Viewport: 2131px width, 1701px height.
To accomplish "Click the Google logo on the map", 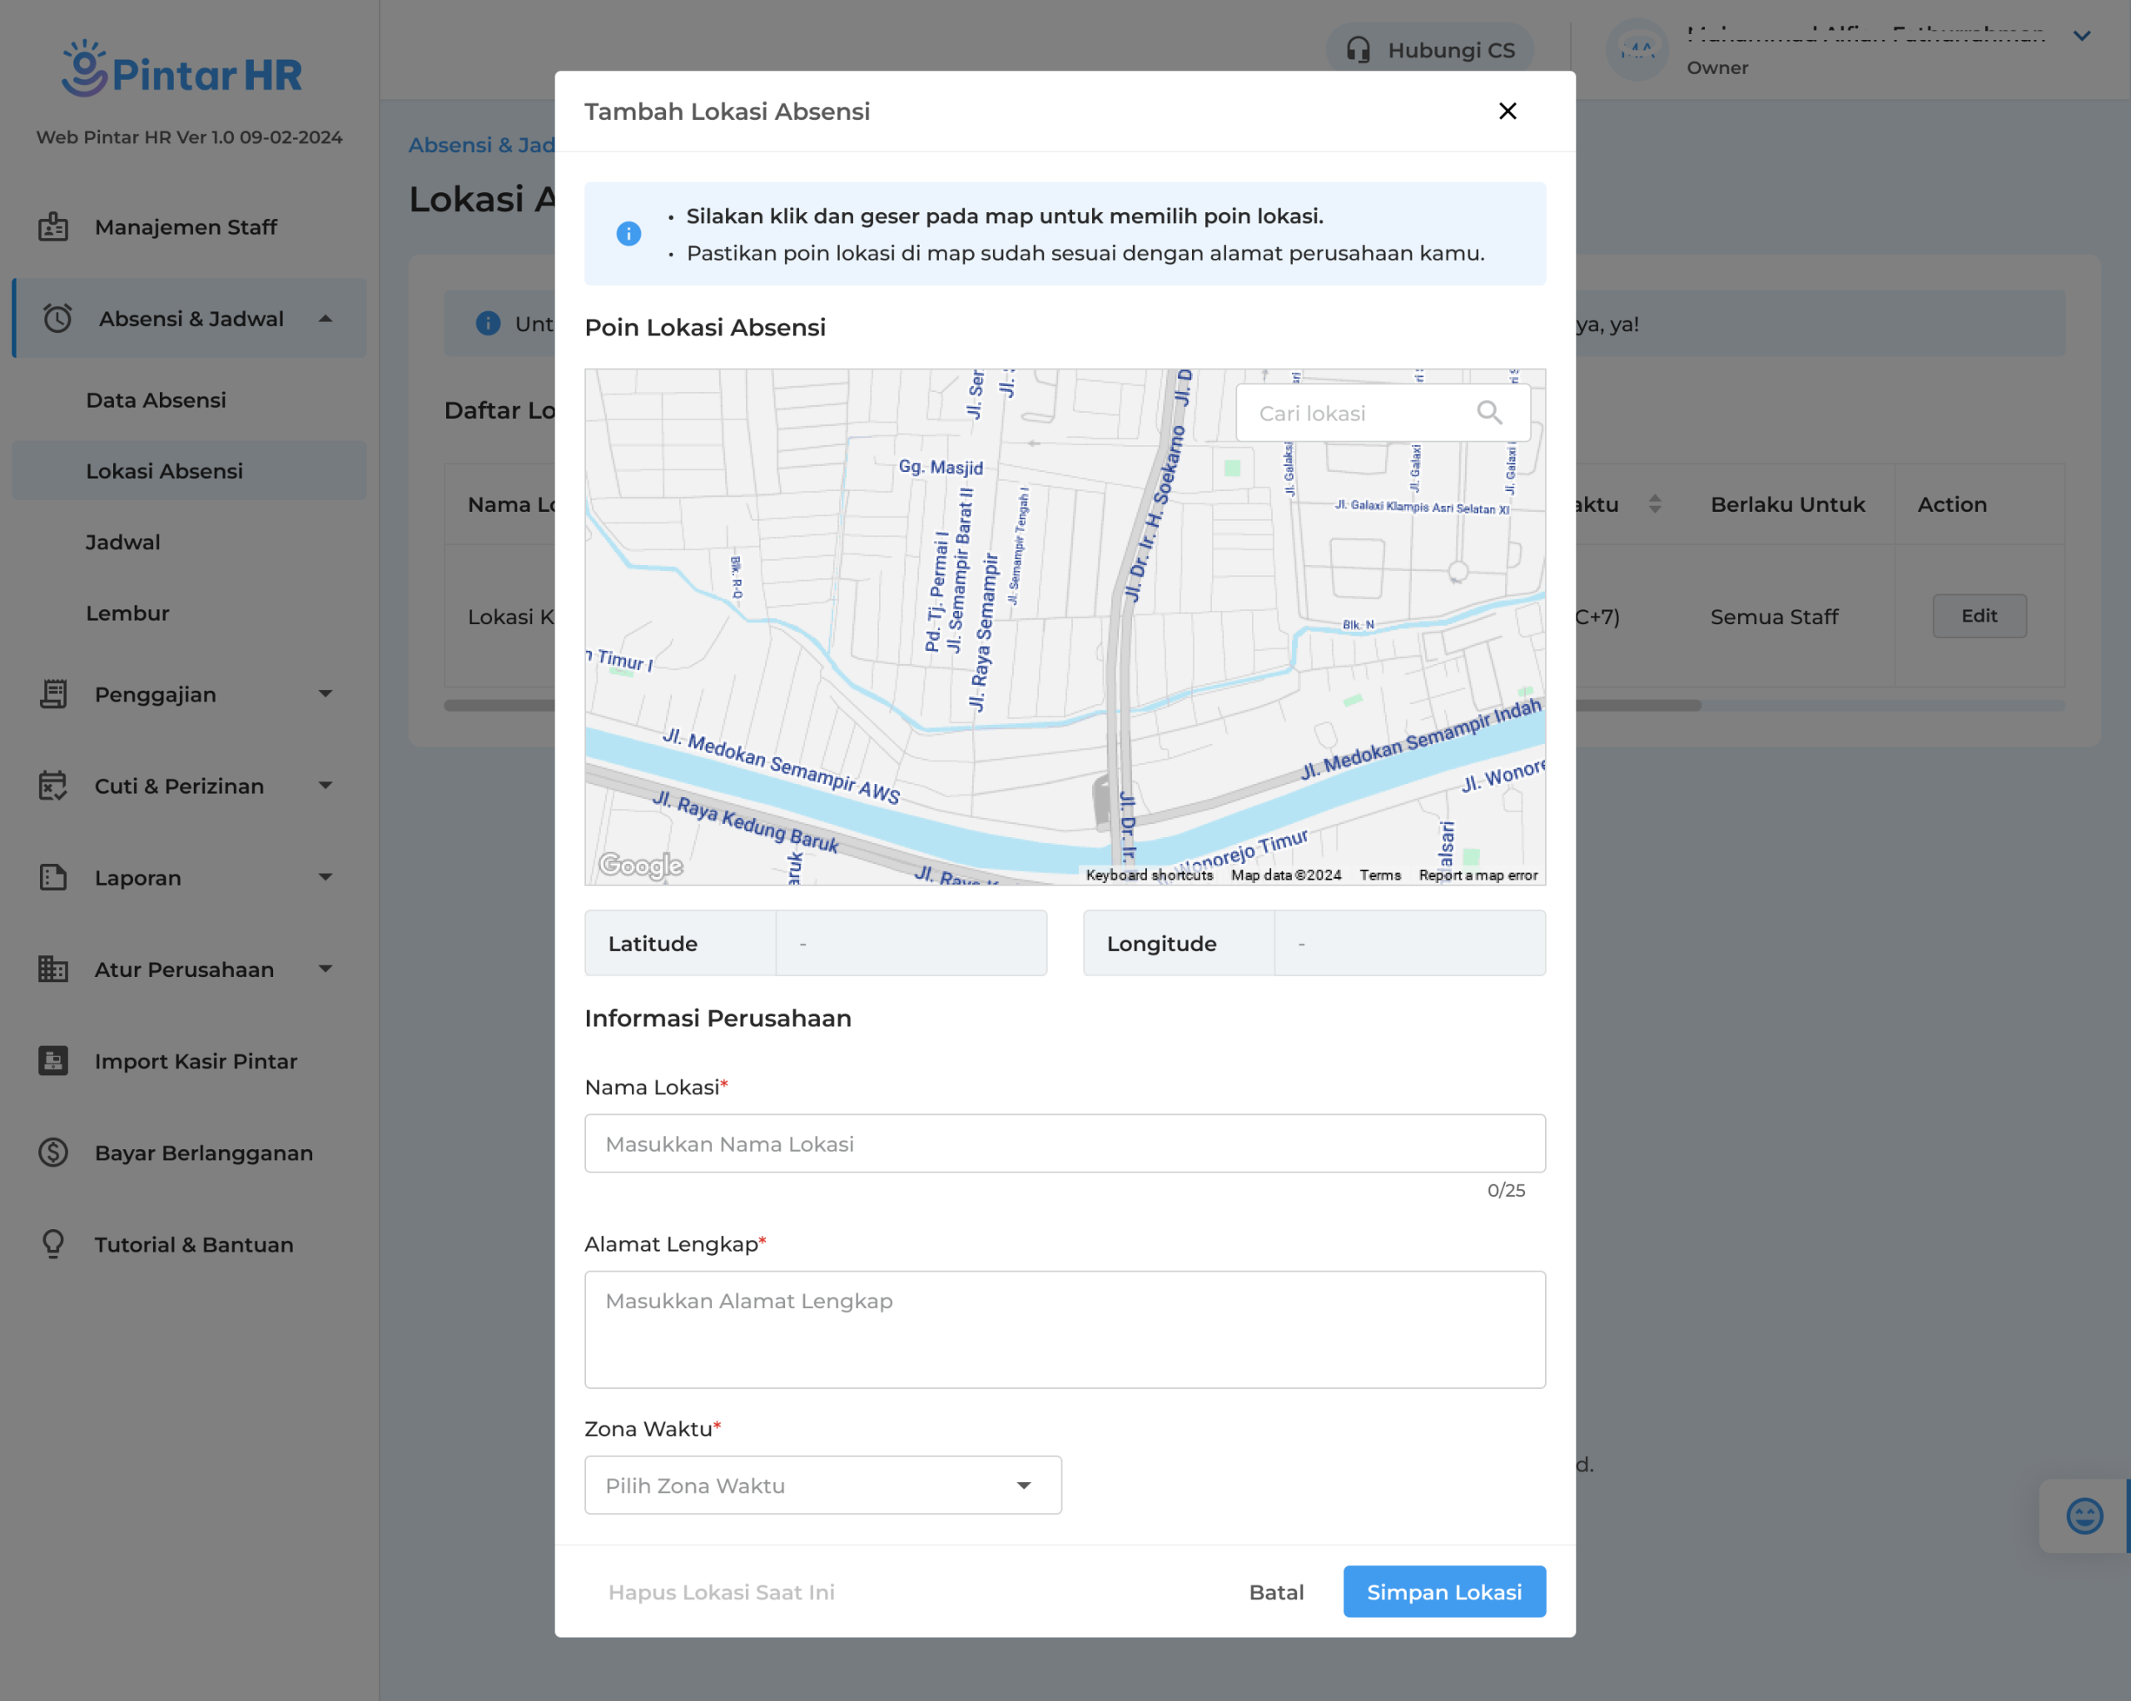I will pyautogui.click(x=642, y=865).
